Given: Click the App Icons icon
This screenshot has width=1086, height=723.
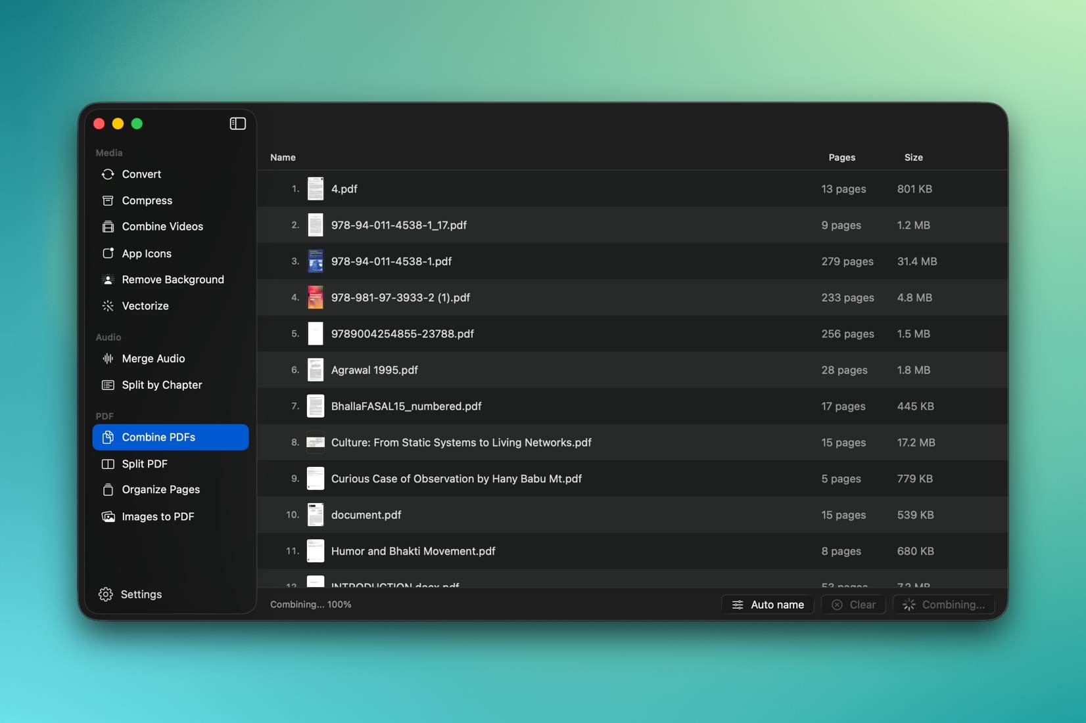Looking at the screenshot, I should click(108, 253).
